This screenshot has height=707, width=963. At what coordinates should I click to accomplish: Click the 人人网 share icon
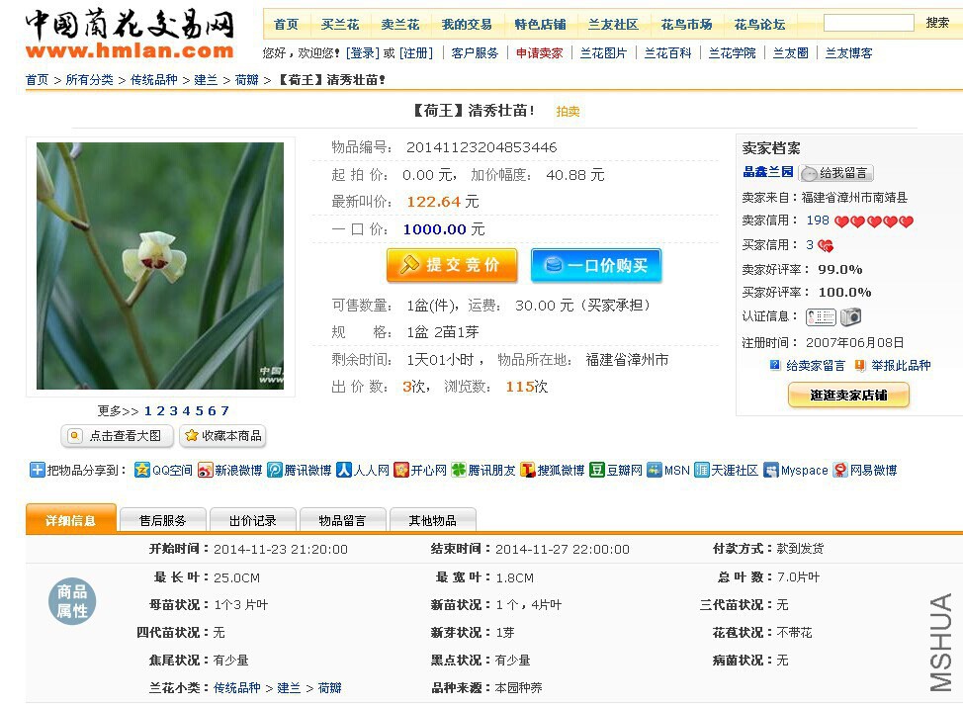pos(344,470)
